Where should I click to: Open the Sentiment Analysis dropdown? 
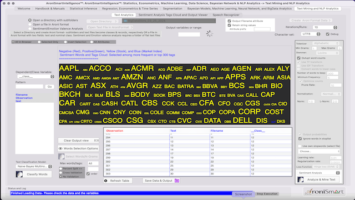coord(319,173)
